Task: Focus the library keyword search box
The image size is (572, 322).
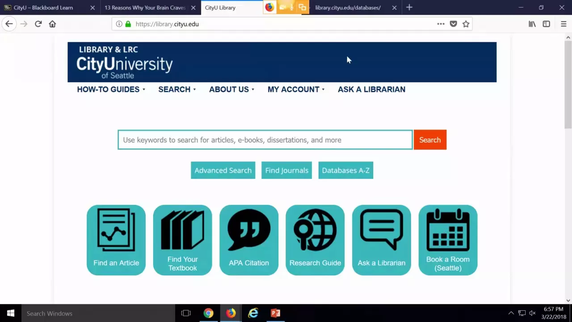Action: click(265, 140)
